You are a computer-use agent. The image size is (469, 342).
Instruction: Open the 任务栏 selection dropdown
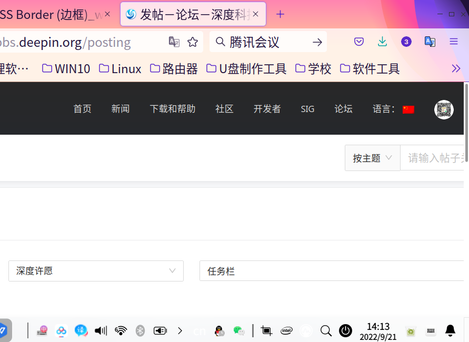click(332, 270)
